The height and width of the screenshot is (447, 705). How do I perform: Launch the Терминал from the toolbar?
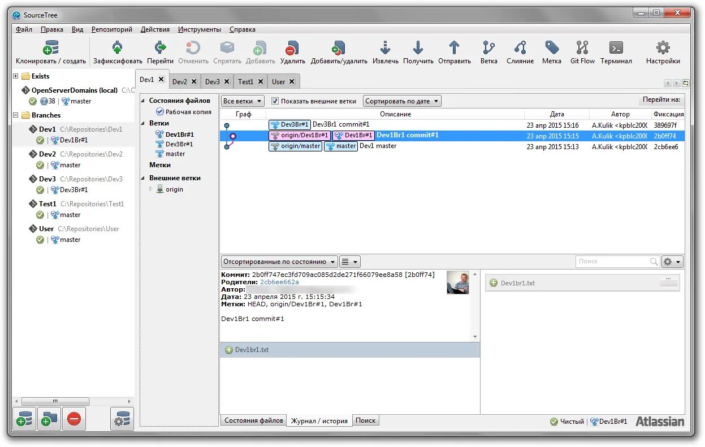pyautogui.click(x=616, y=49)
